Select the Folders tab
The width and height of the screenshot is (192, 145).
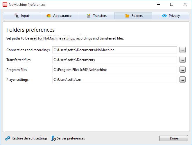pyautogui.click(x=133, y=16)
